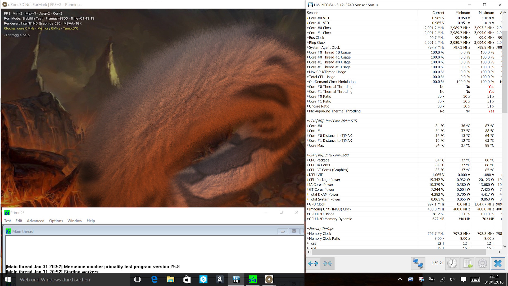Switch to Prime95 taskbar icon
Screen dimensions: 508x286
[253, 279]
